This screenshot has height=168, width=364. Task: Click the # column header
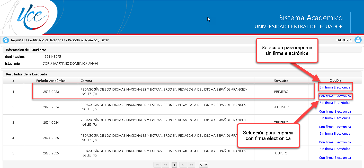click(13, 81)
